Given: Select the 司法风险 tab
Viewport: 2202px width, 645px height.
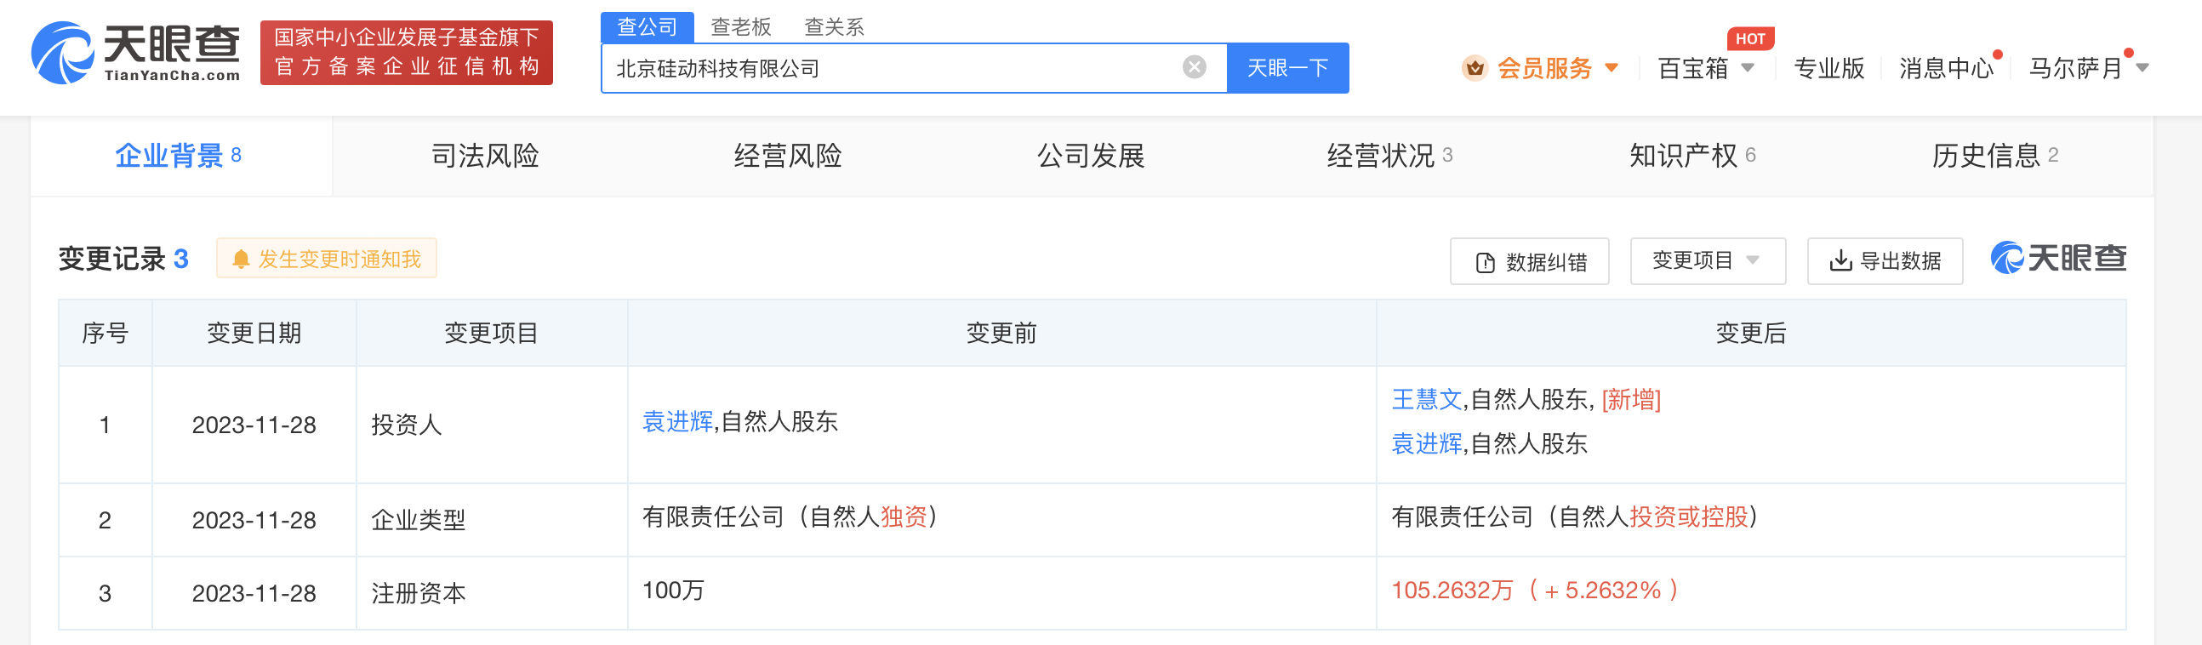Looking at the screenshot, I should click(x=485, y=156).
